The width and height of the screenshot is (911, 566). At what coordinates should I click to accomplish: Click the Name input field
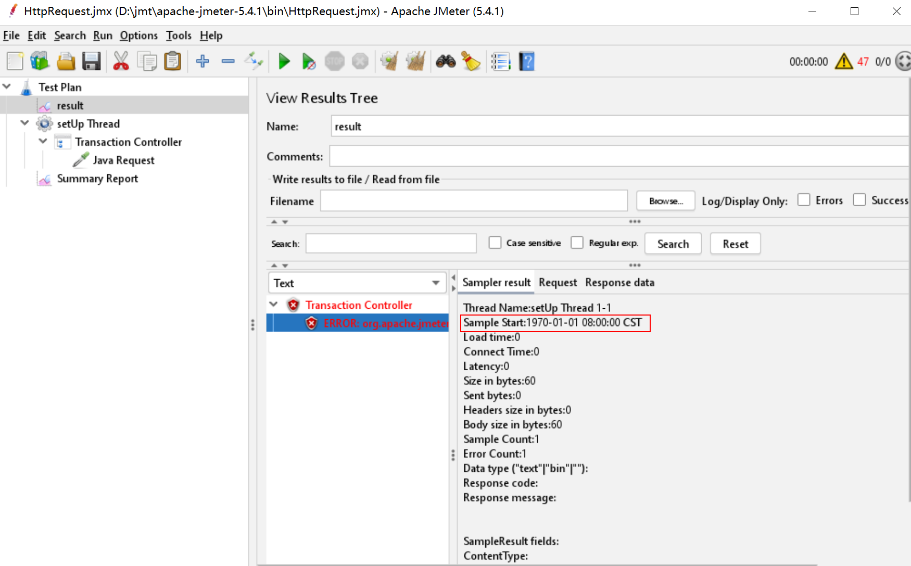[619, 126]
